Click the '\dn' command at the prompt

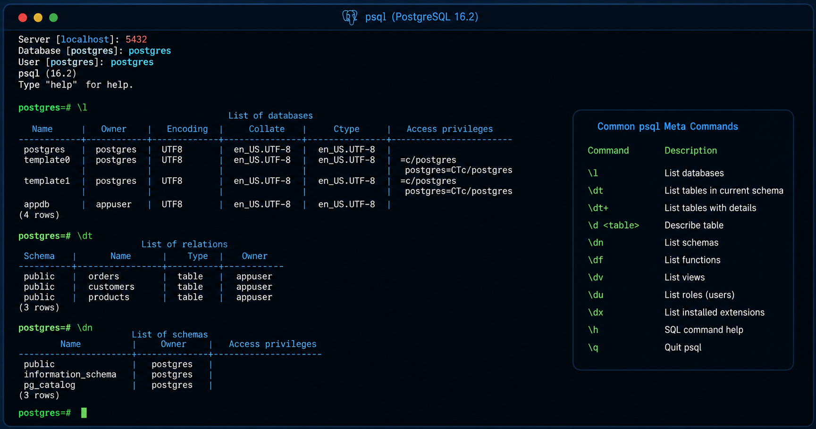[85, 328]
